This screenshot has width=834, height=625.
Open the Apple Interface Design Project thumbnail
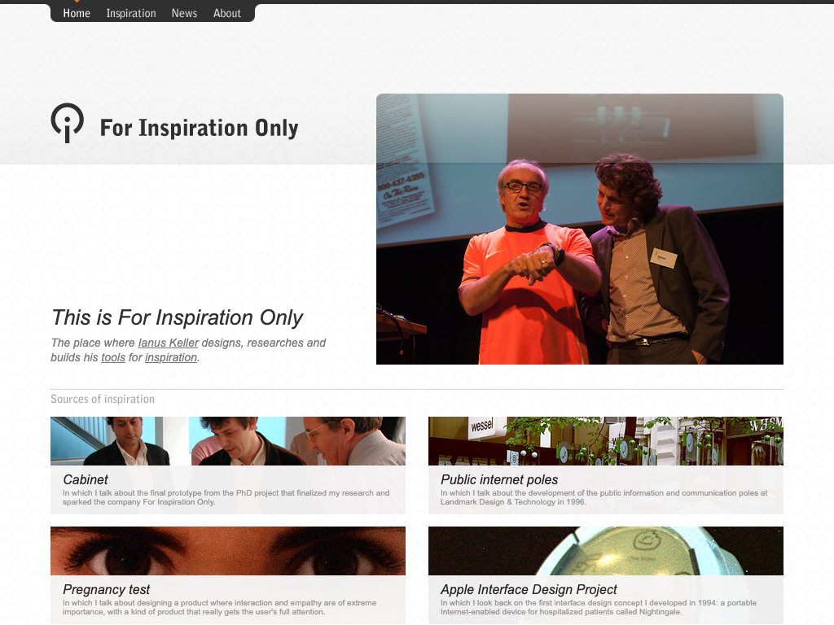click(x=605, y=550)
